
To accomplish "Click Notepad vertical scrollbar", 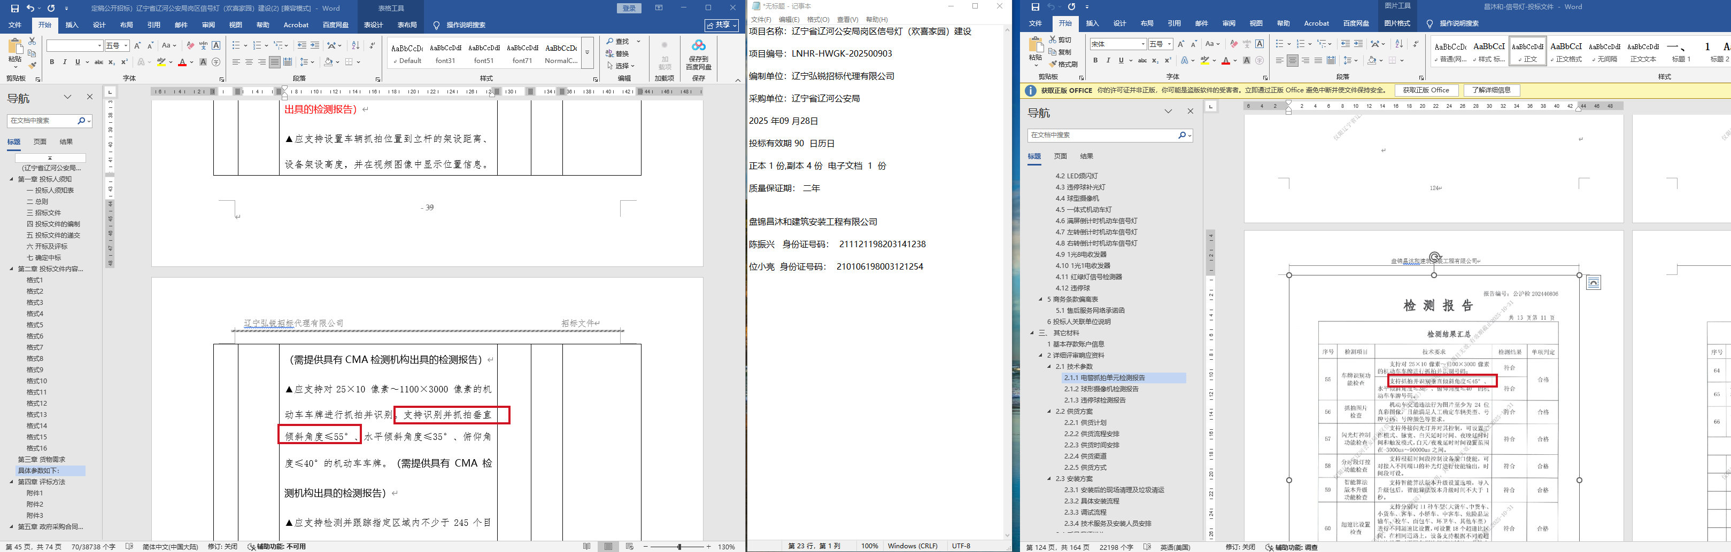I will pos(1007,282).
